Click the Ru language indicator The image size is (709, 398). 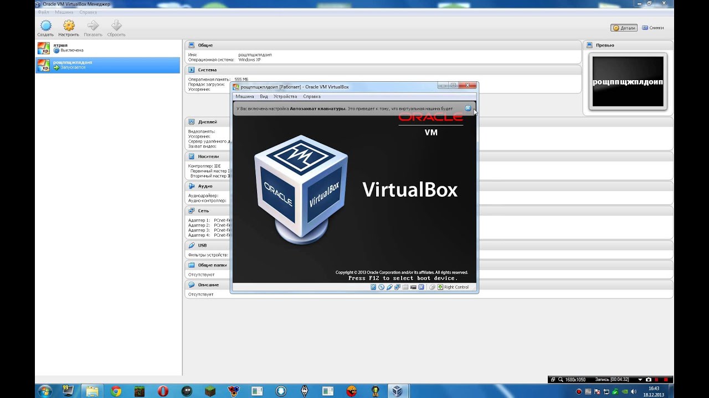pyautogui.click(x=588, y=392)
